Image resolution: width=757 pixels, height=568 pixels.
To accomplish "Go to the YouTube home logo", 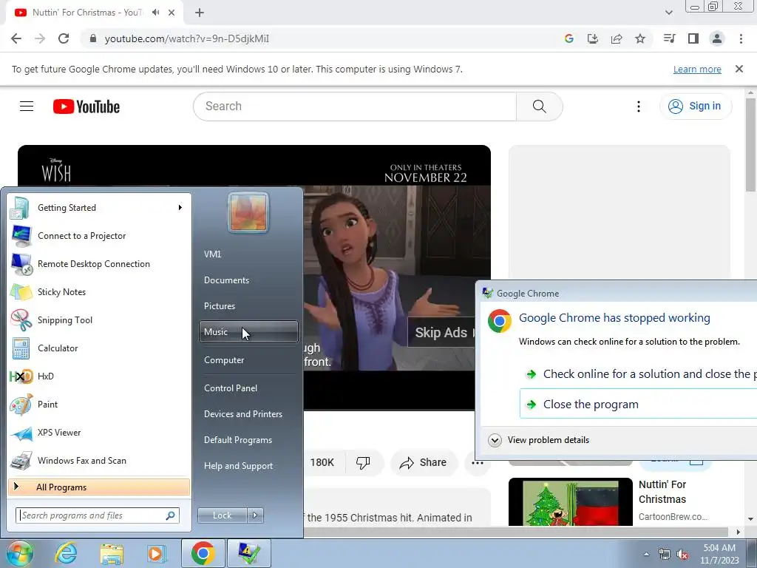I will [86, 106].
